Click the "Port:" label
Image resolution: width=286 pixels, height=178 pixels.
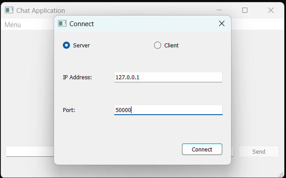[x=69, y=110]
